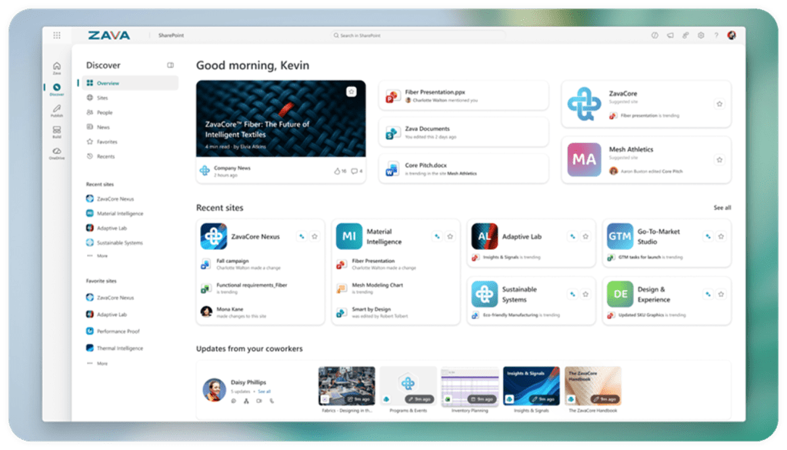Open the help question mark icon

pyautogui.click(x=716, y=35)
